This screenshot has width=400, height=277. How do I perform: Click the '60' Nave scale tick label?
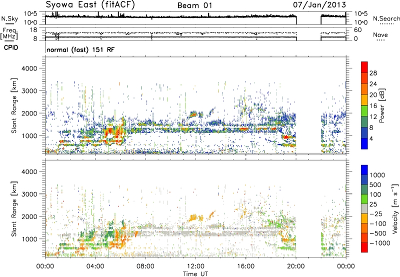point(358,30)
